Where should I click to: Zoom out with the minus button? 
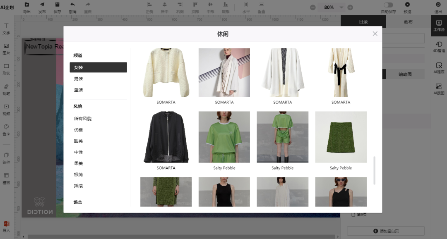coord(313,8)
